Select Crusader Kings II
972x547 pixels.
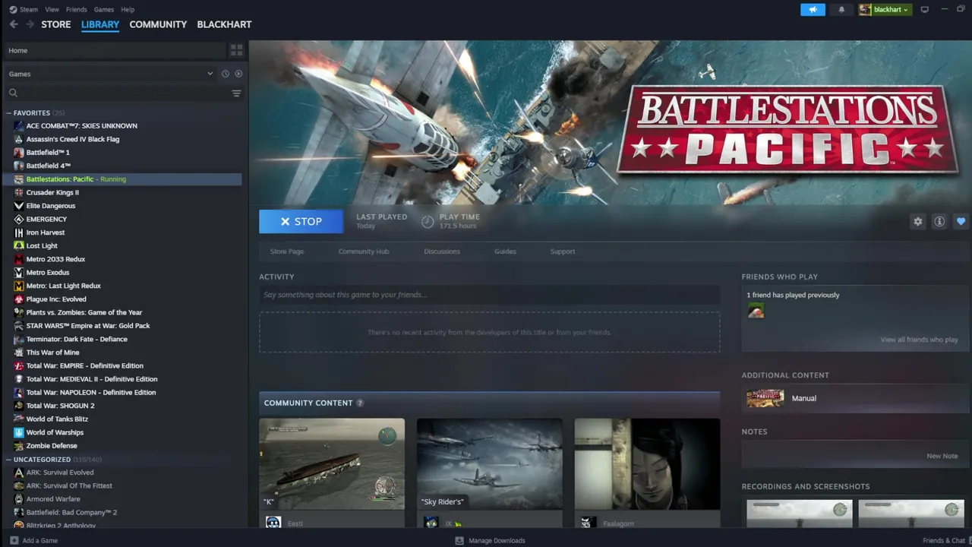52,193
